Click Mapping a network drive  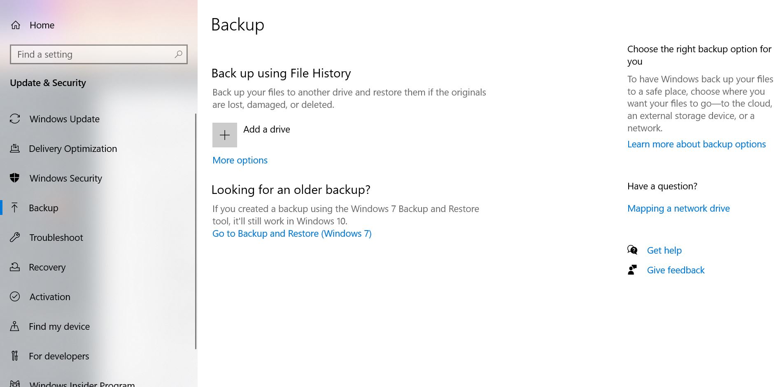(x=678, y=208)
